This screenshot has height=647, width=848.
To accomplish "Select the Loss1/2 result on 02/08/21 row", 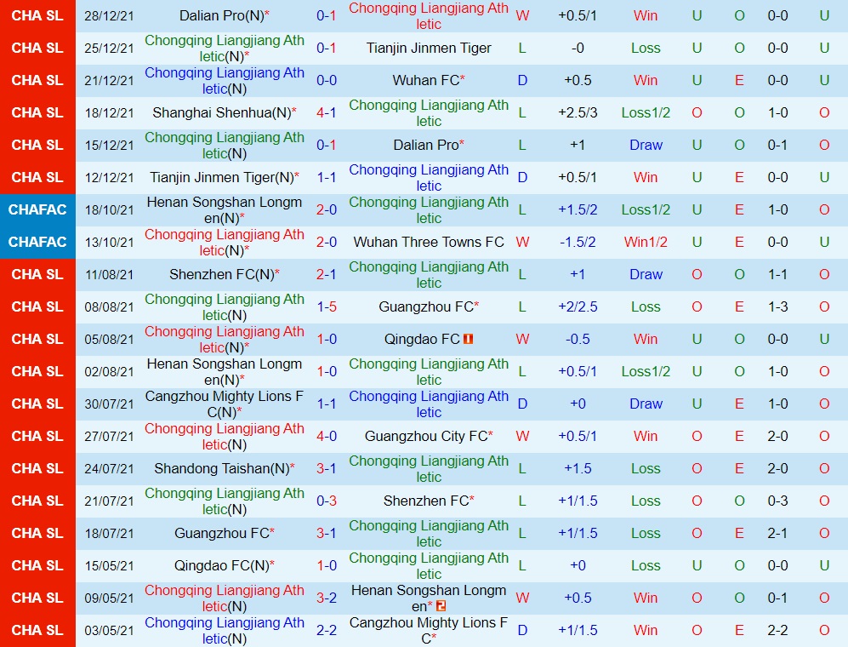I will pos(645,371).
